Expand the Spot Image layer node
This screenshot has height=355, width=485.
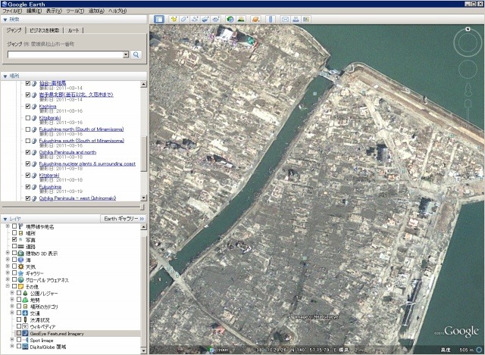pyautogui.click(x=12, y=340)
